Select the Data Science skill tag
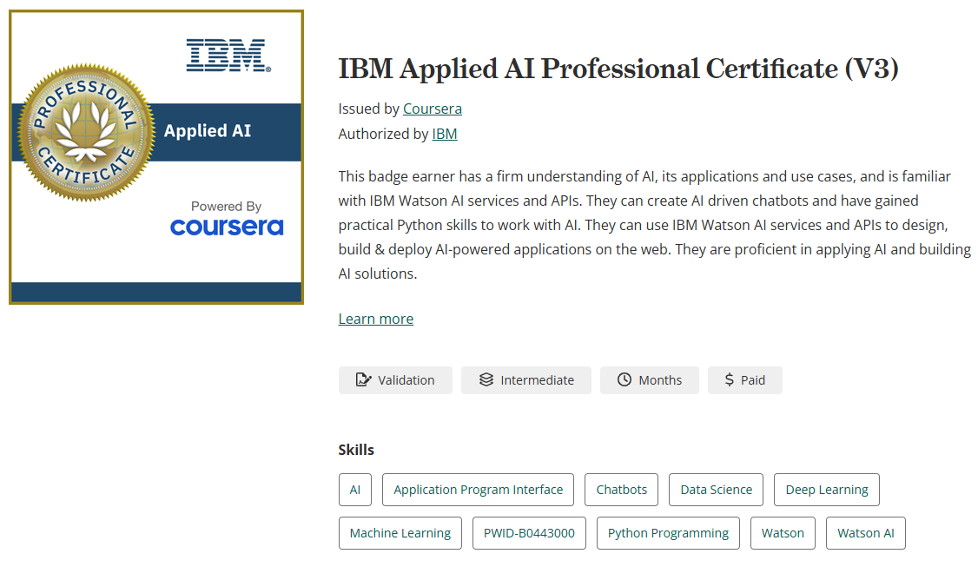The width and height of the screenshot is (978, 580). [x=716, y=490]
